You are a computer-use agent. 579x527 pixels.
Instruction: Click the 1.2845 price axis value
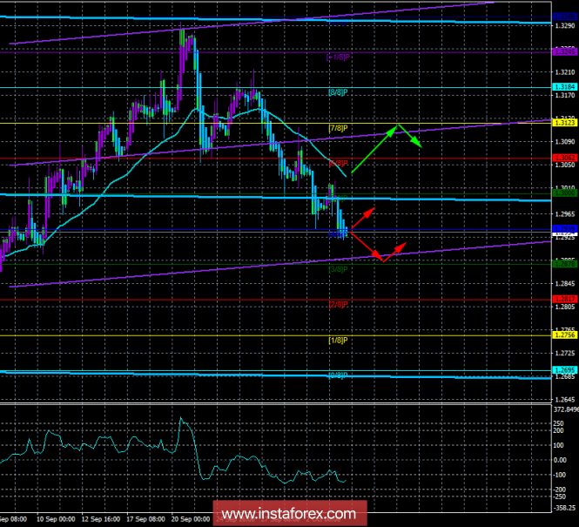click(565, 284)
